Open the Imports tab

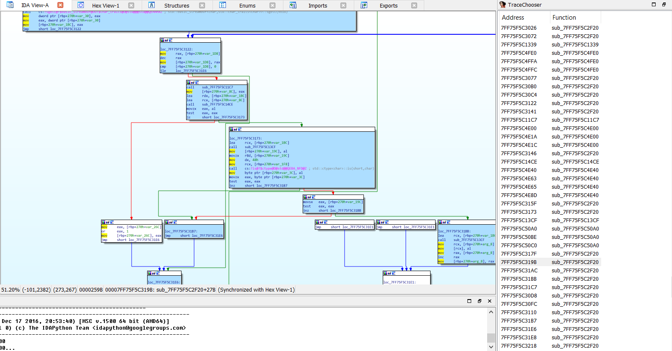point(317,5)
